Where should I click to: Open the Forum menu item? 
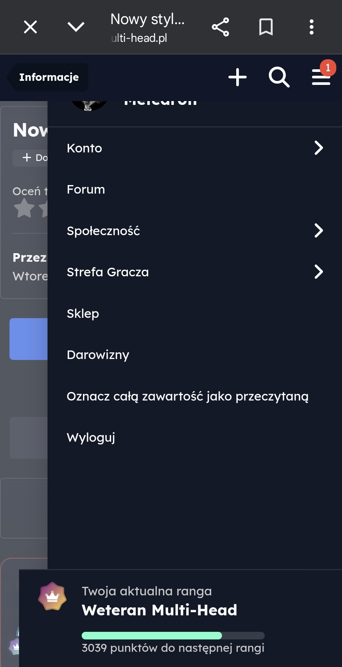86,189
